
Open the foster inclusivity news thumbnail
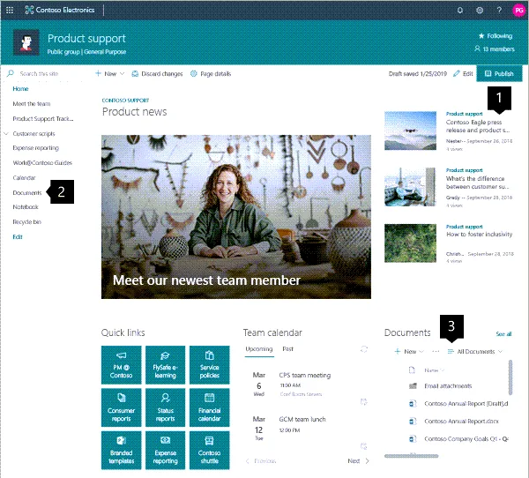(x=410, y=243)
